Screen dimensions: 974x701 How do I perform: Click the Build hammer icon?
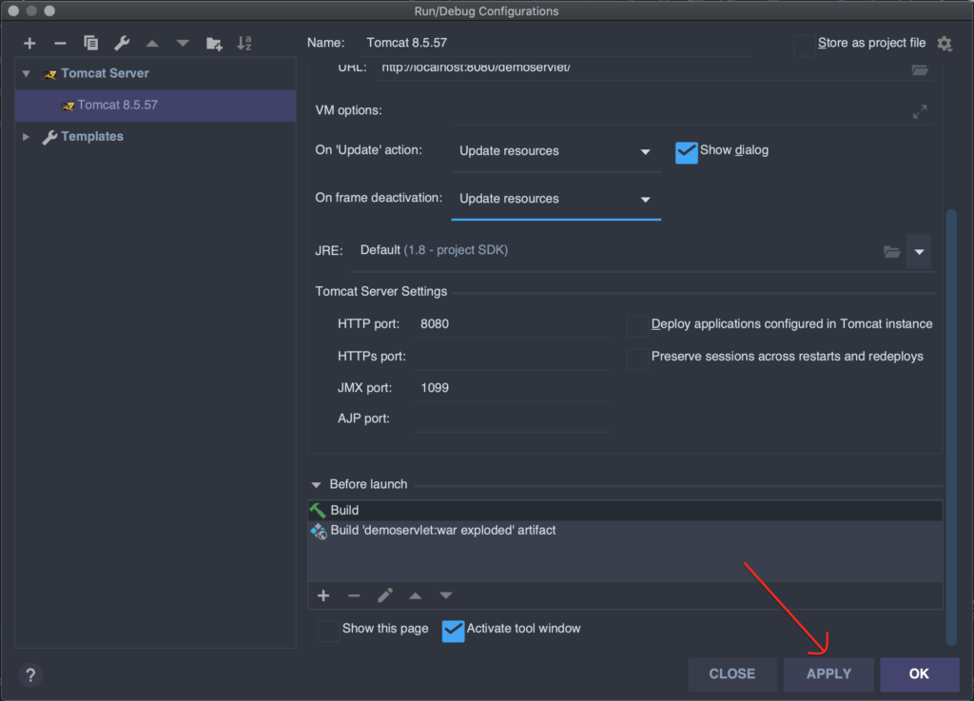318,511
